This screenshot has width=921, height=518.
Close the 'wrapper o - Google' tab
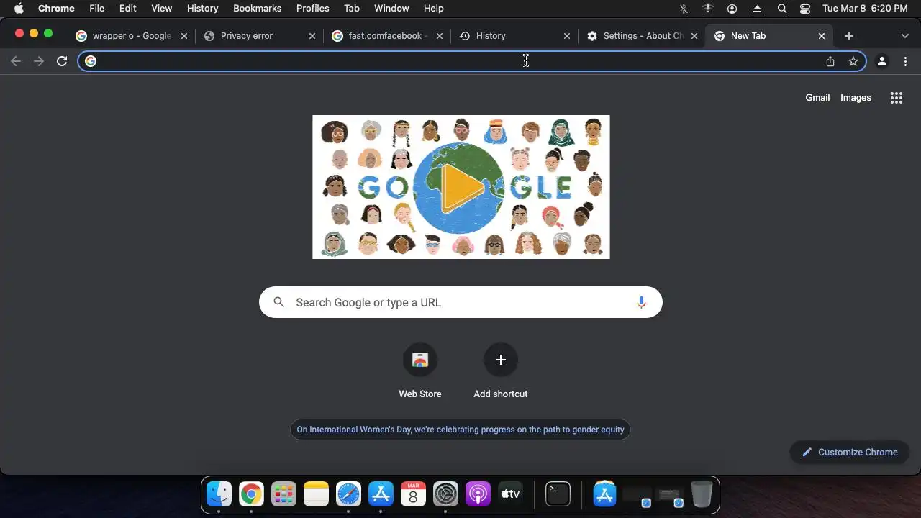pos(184,36)
